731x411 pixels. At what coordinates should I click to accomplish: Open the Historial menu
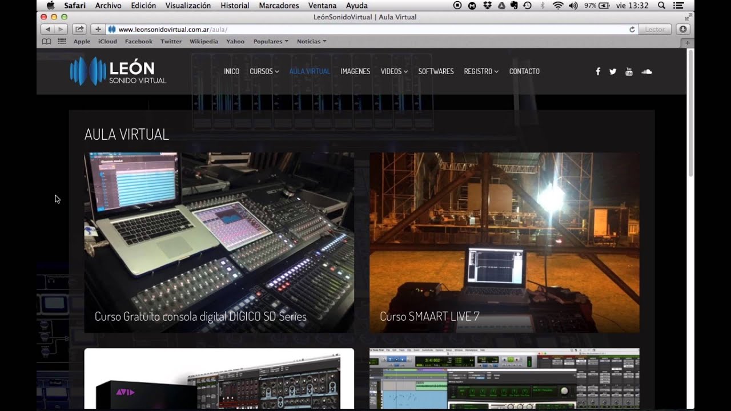(235, 6)
